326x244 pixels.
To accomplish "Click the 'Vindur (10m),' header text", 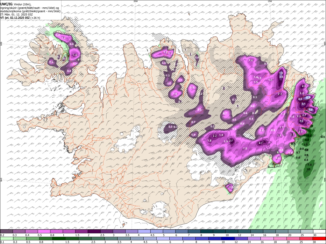I will tap(22, 4).
